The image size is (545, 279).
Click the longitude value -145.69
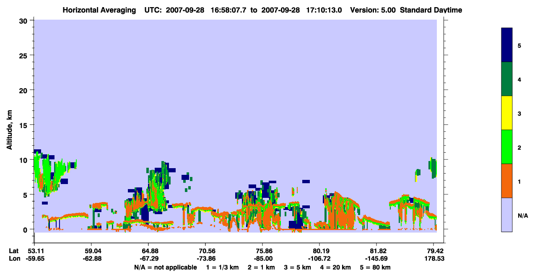click(376, 259)
